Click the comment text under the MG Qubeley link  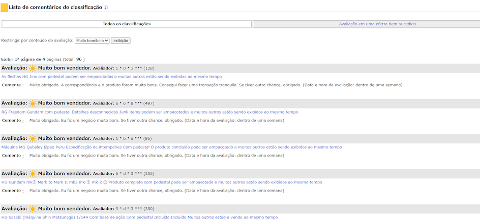[157, 156]
